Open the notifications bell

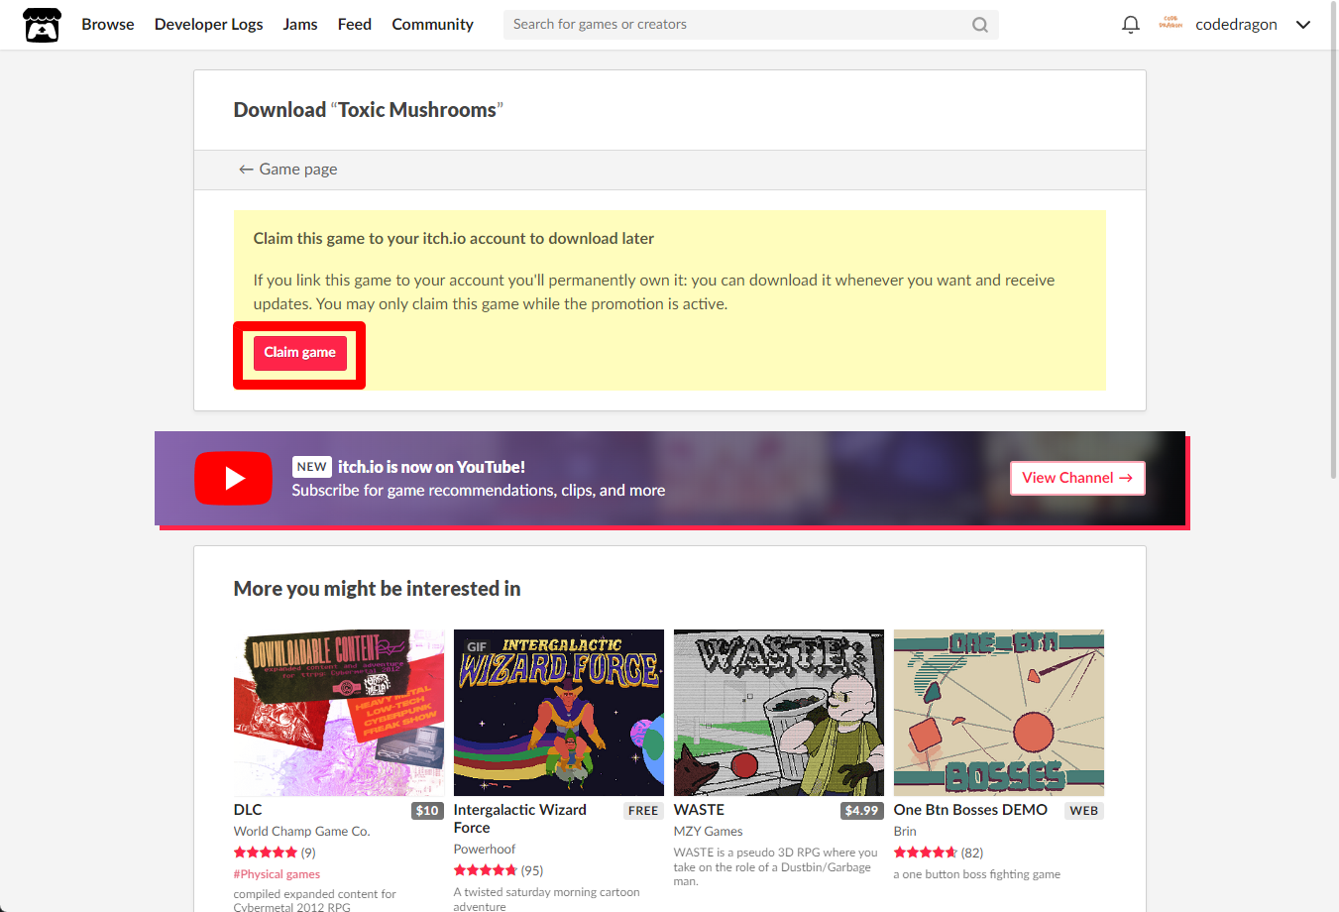[x=1130, y=25]
